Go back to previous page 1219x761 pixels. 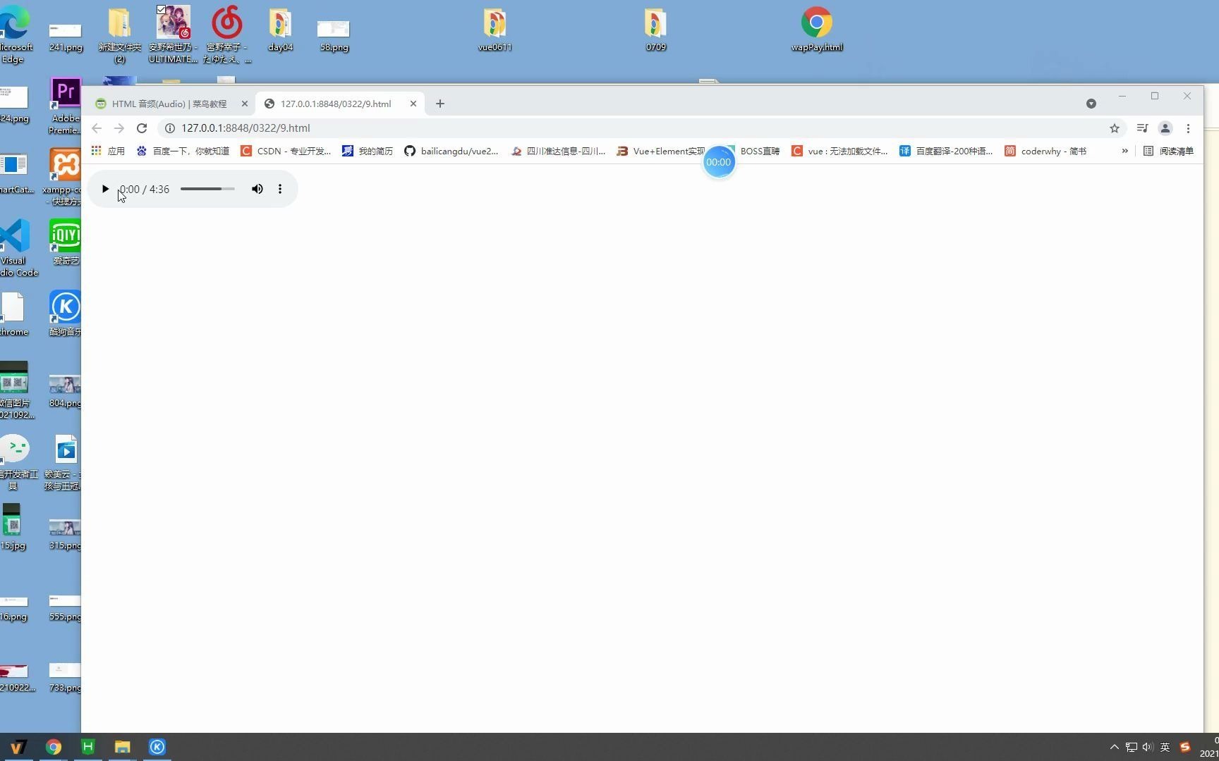point(97,128)
